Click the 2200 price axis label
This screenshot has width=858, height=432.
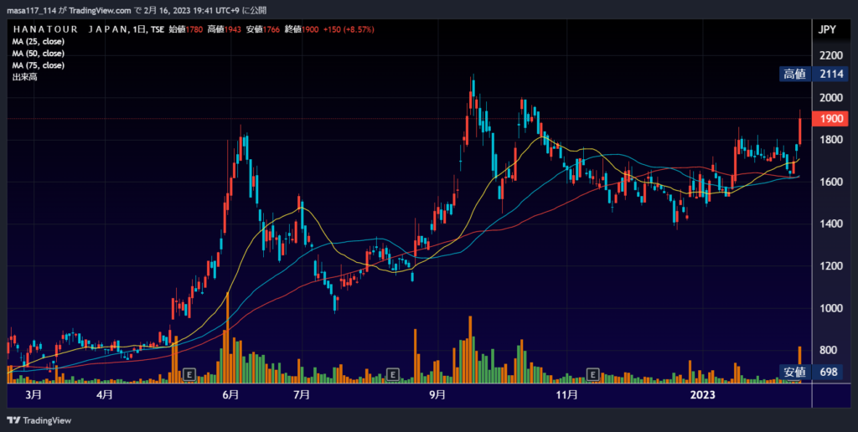pos(831,56)
